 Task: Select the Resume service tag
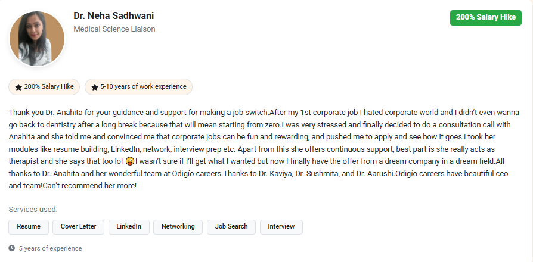[x=29, y=227]
